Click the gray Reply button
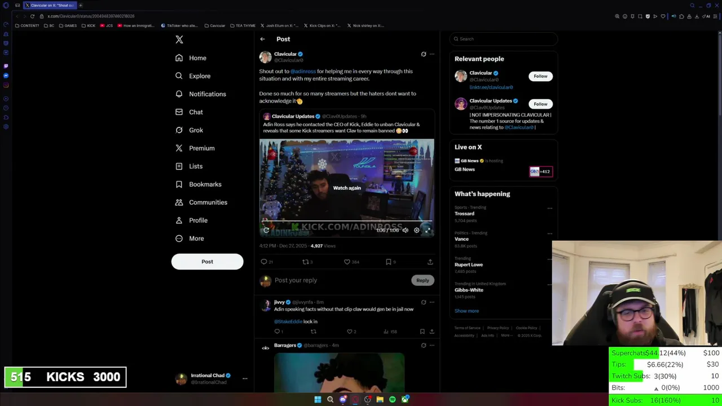Screen dimensions: 722x406 coord(422,280)
